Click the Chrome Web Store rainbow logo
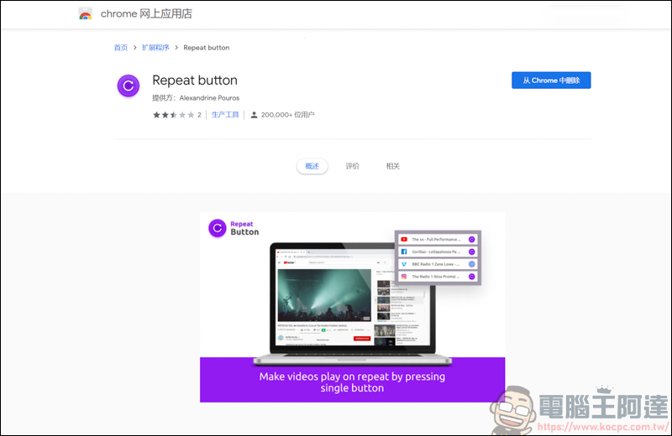The height and width of the screenshot is (436, 672). (x=86, y=14)
